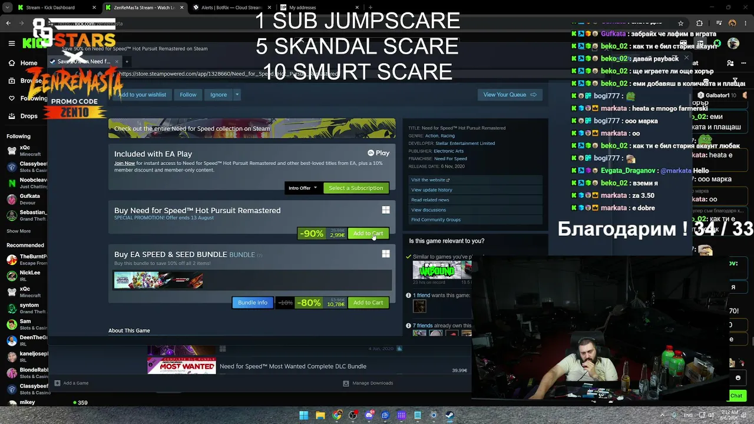Screen dimensions: 754x424
Task: Go to Home in Kick sidebar
Action: 22,63
